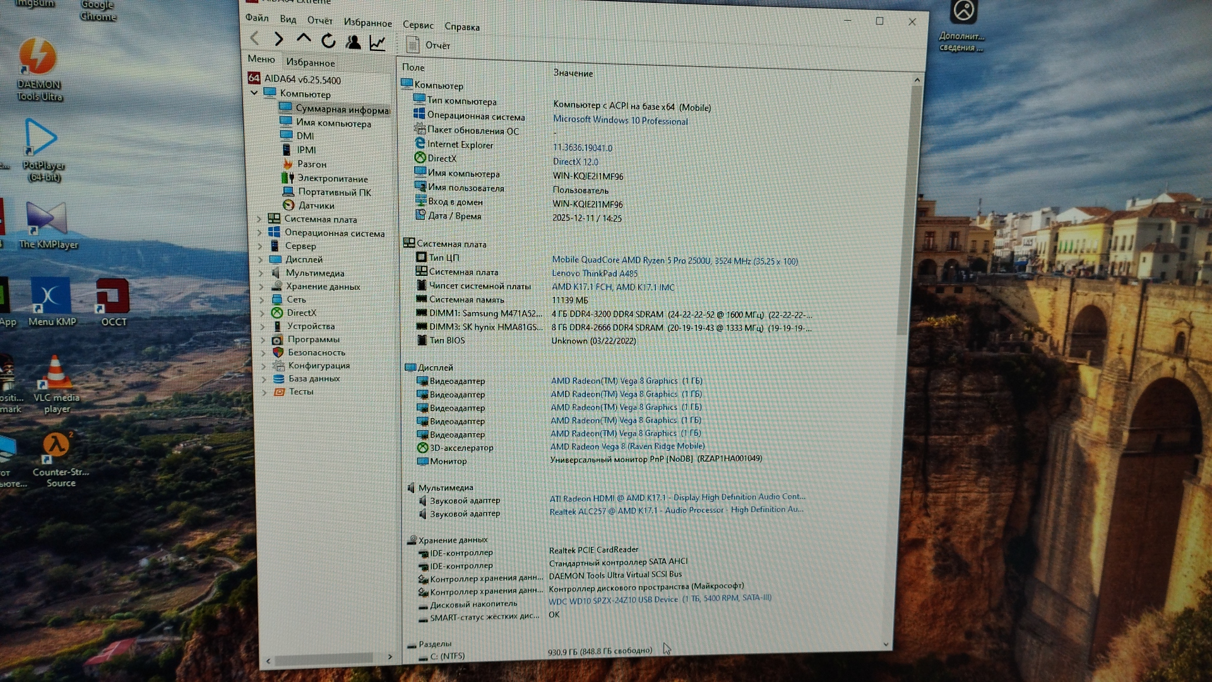Open the user account toolbar icon
This screenshot has width=1212, height=682.
[x=353, y=42]
